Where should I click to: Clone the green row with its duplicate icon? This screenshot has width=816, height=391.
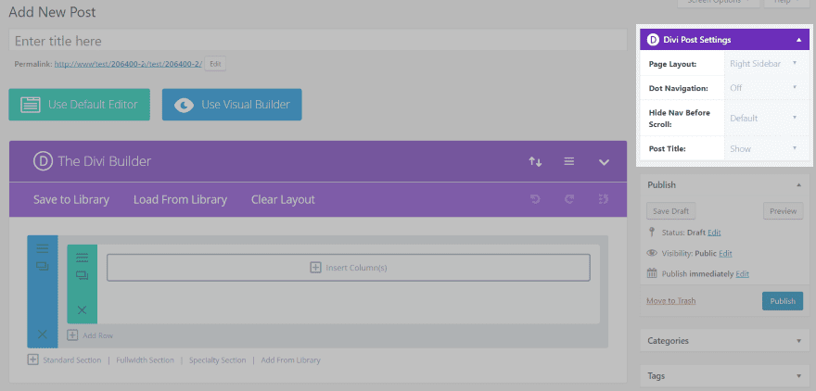(x=83, y=274)
